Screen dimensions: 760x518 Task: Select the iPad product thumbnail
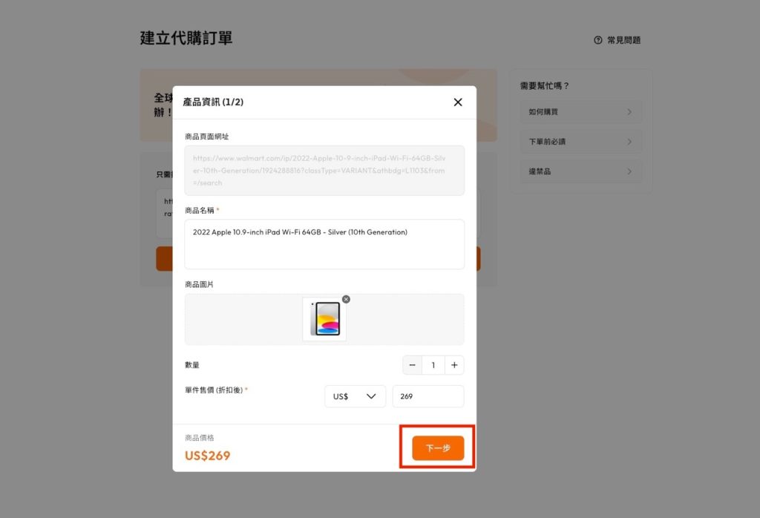(325, 319)
